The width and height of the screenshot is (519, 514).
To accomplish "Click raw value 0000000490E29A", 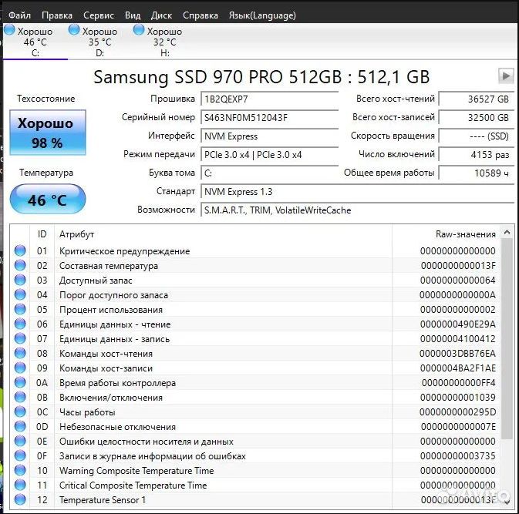I will [x=458, y=324].
